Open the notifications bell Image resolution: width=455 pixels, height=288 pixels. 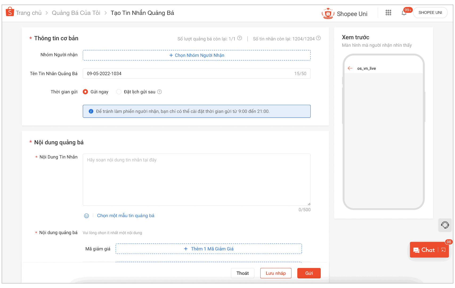coord(404,13)
